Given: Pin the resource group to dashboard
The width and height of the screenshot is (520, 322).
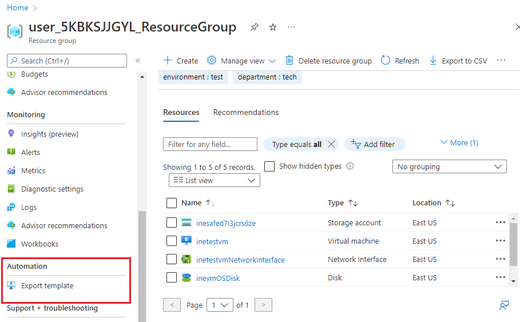Looking at the screenshot, I should pos(255,27).
